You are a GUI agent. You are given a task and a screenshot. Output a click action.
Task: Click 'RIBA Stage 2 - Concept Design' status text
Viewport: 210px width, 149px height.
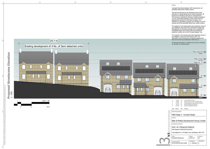[x=183, y=115]
